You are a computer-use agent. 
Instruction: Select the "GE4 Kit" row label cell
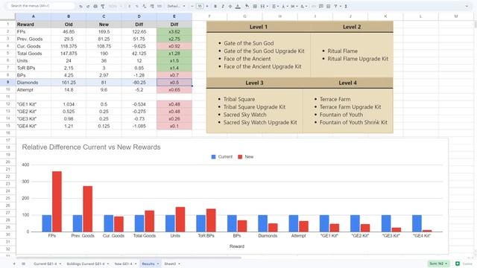[33, 126]
